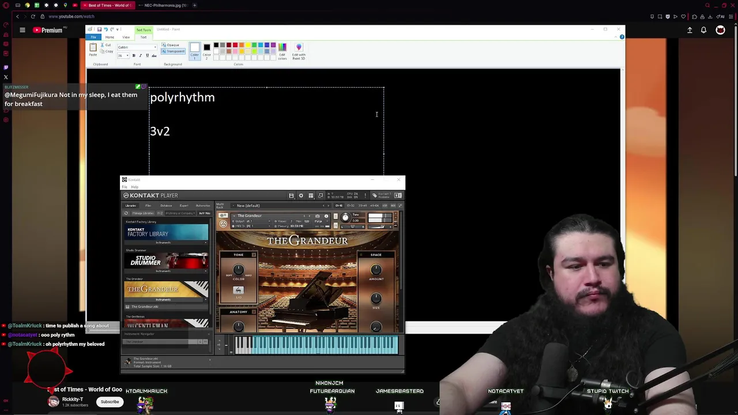
Task: Expand The Grandeur Instruments dropdown arrow
Action: coord(206,300)
